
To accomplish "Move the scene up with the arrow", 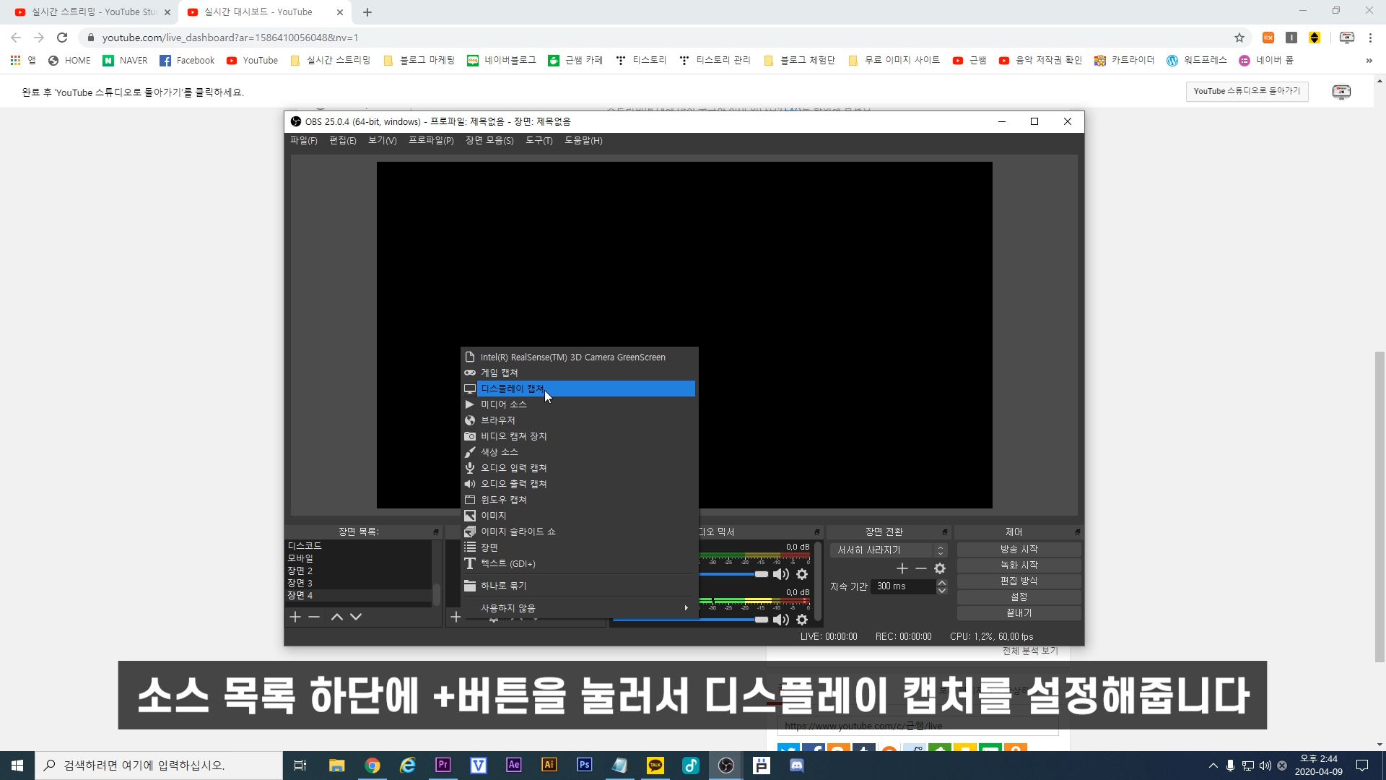I will [x=337, y=617].
